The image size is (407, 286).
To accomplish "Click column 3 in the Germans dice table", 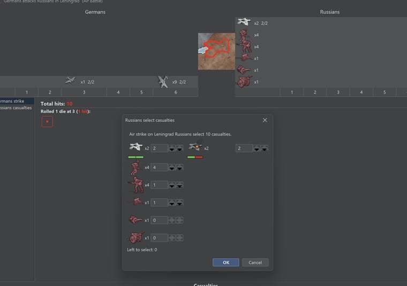I will 84,92.
